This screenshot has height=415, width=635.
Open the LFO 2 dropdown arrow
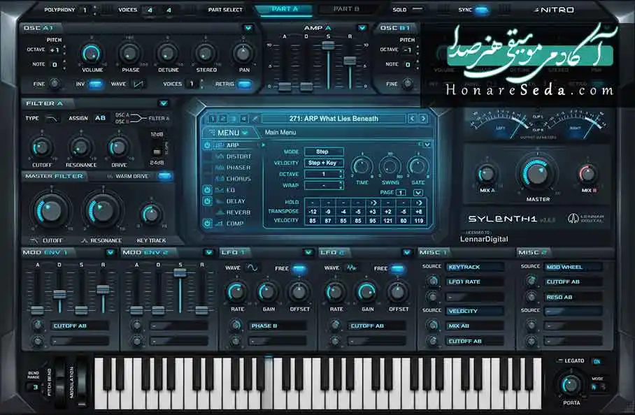(407, 252)
